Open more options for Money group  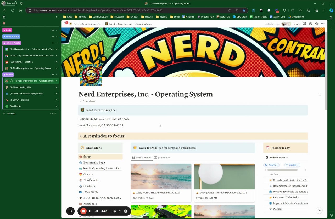[57, 74]
